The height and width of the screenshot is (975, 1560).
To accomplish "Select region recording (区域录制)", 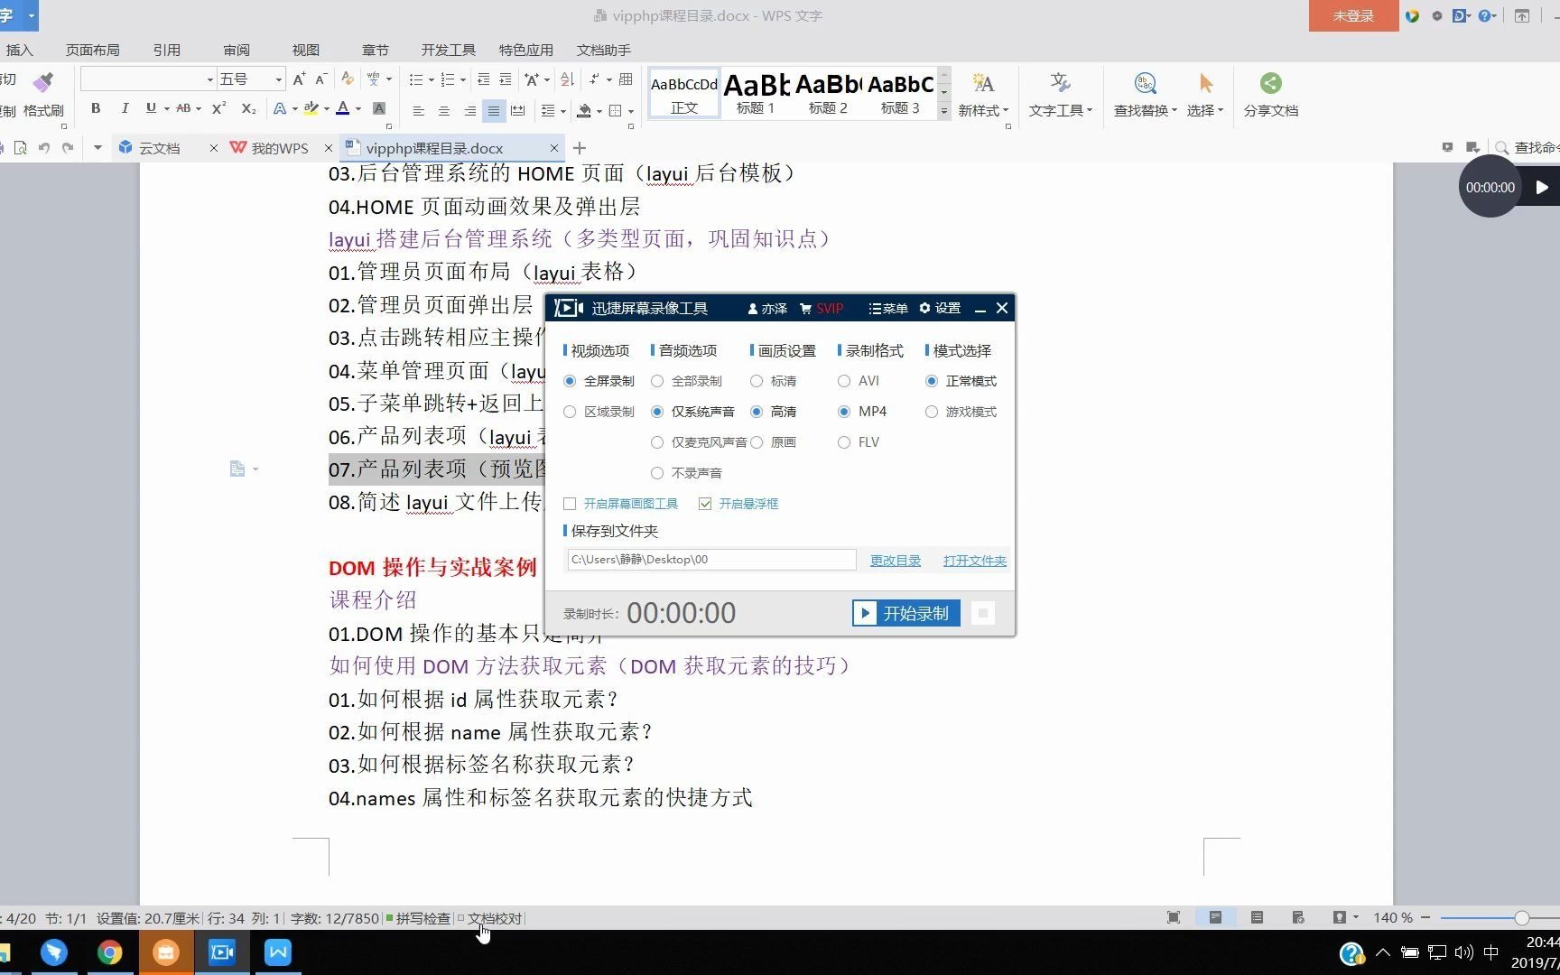I will pyautogui.click(x=570, y=412).
